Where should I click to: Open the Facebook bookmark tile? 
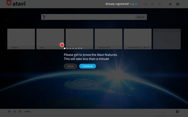tap(21, 39)
